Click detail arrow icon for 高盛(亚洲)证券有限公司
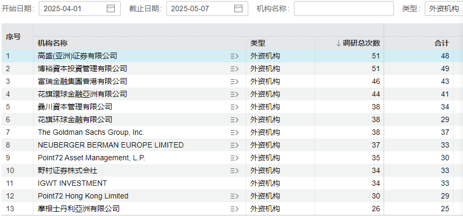The height and width of the screenshot is (216, 463). coord(234,56)
